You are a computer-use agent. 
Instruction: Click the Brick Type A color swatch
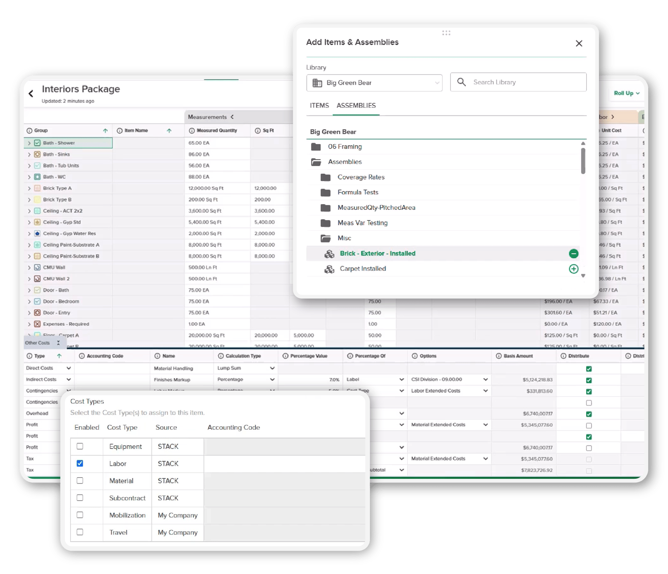click(x=37, y=188)
